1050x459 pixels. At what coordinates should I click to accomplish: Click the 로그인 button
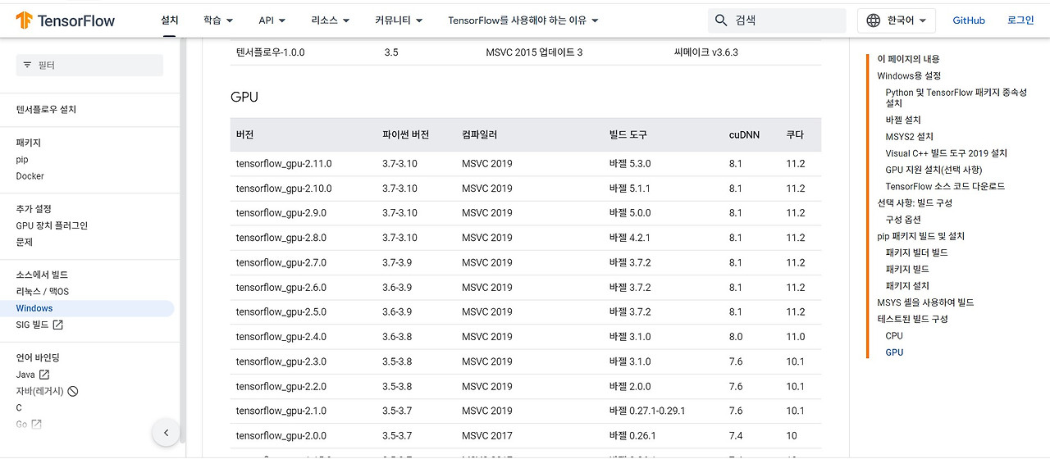(1020, 20)
